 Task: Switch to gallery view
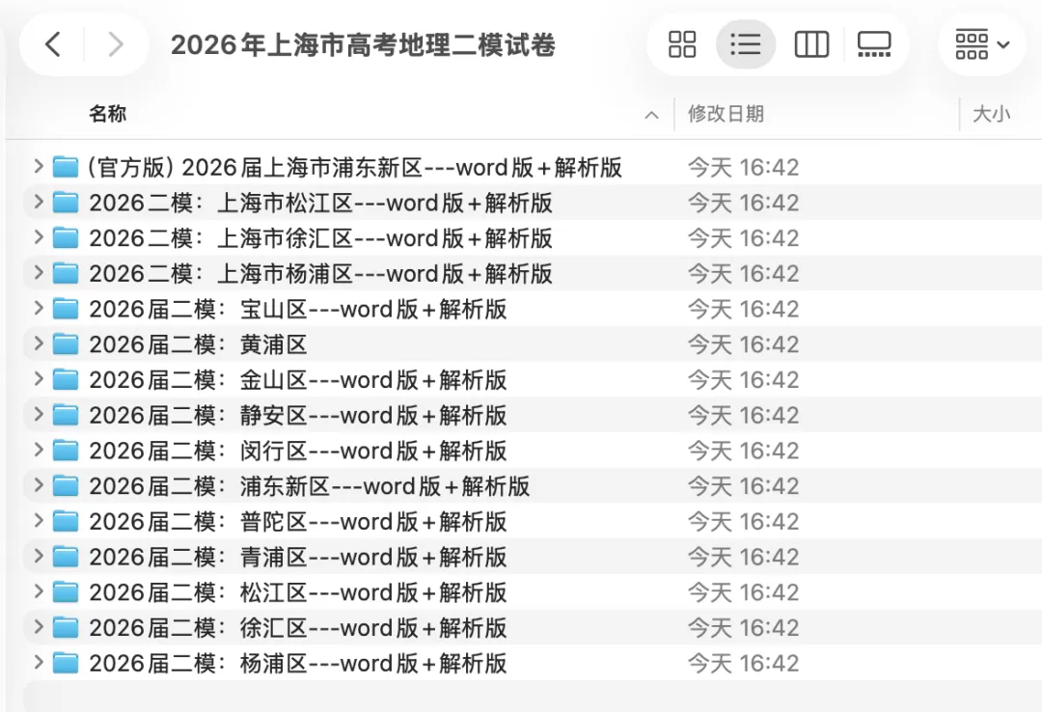coord(874,43)
